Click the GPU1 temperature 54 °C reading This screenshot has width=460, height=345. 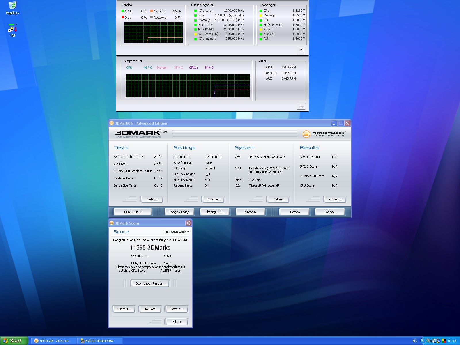coord(209,68)
